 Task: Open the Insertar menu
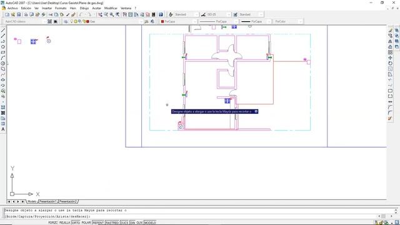coord(47,8)
